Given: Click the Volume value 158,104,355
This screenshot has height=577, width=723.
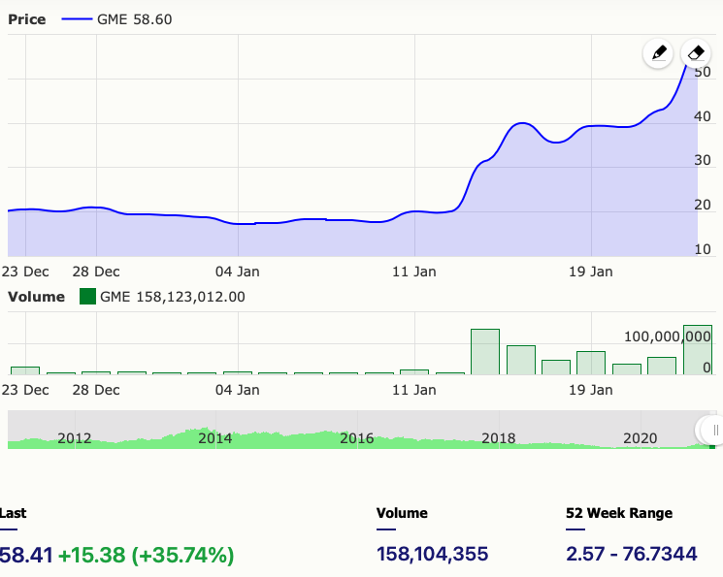Looking at the screenshot, I should (433, 554).
